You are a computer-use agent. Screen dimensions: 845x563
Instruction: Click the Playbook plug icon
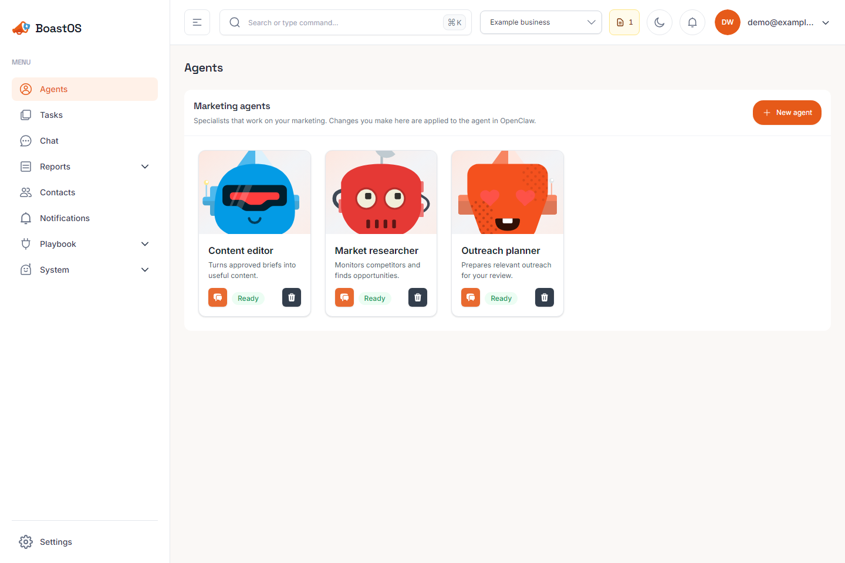(26, 244)
